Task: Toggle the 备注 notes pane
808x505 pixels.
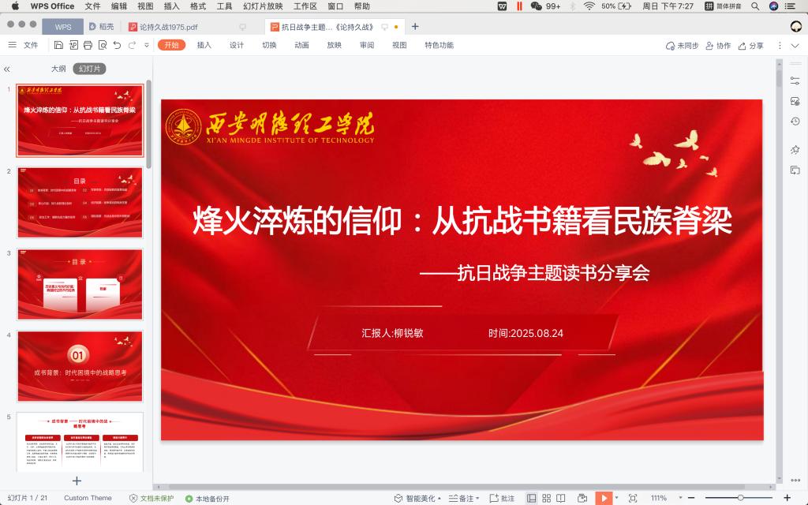Action: click(x=463, y=498)
